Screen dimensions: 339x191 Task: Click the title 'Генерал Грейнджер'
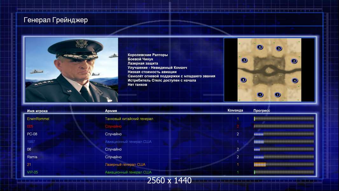[x=56, y=20]
